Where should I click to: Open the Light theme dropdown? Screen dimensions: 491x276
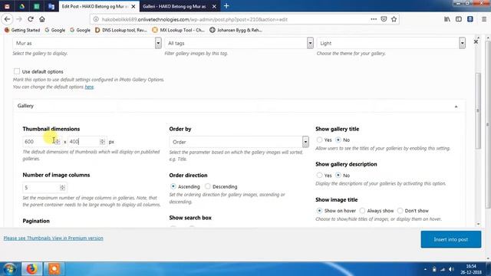tap(391, 43)
